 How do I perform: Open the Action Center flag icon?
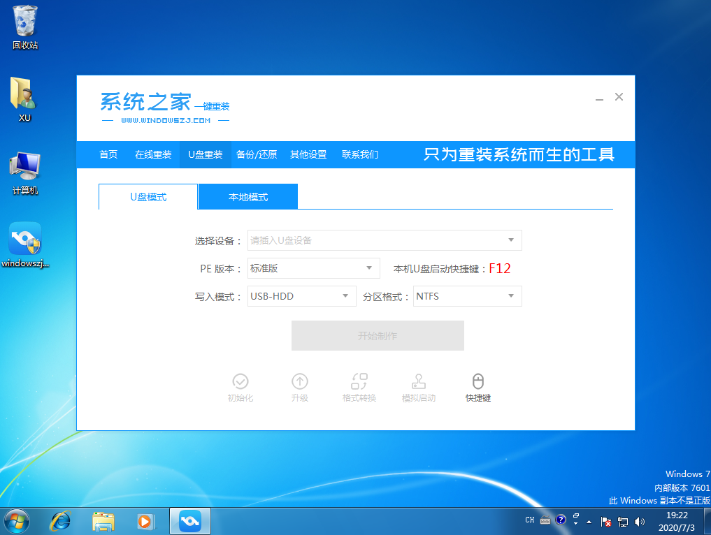click(606, 522)
